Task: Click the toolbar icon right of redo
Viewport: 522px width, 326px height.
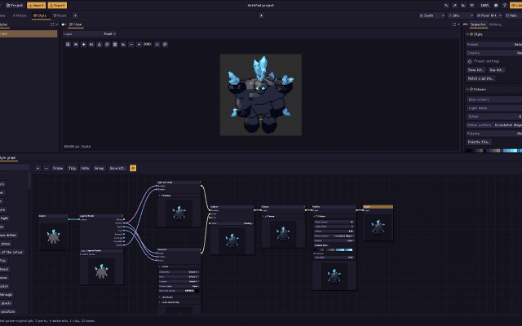Action: tap(463, 6)
